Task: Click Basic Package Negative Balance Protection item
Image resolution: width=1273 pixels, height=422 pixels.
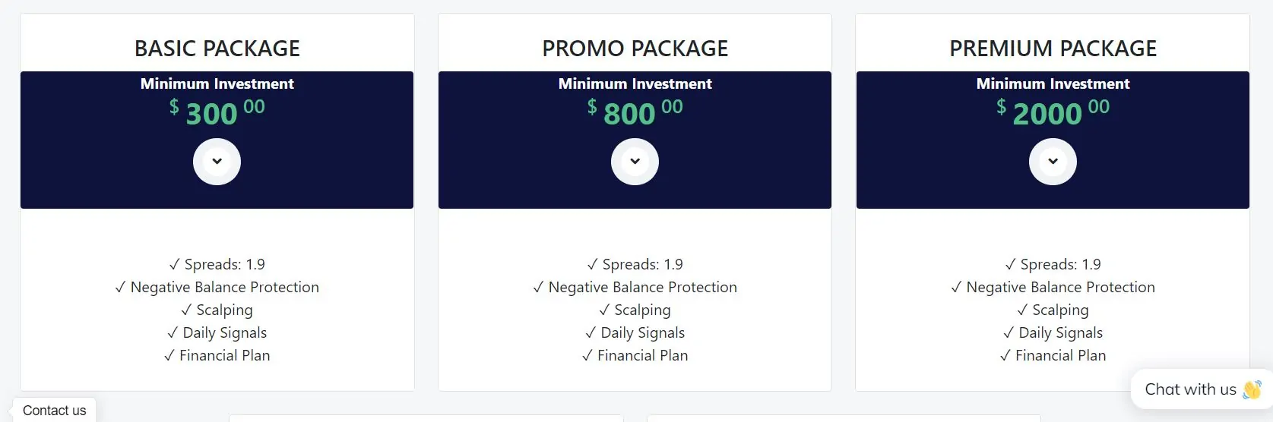Action: coord(217,287)
